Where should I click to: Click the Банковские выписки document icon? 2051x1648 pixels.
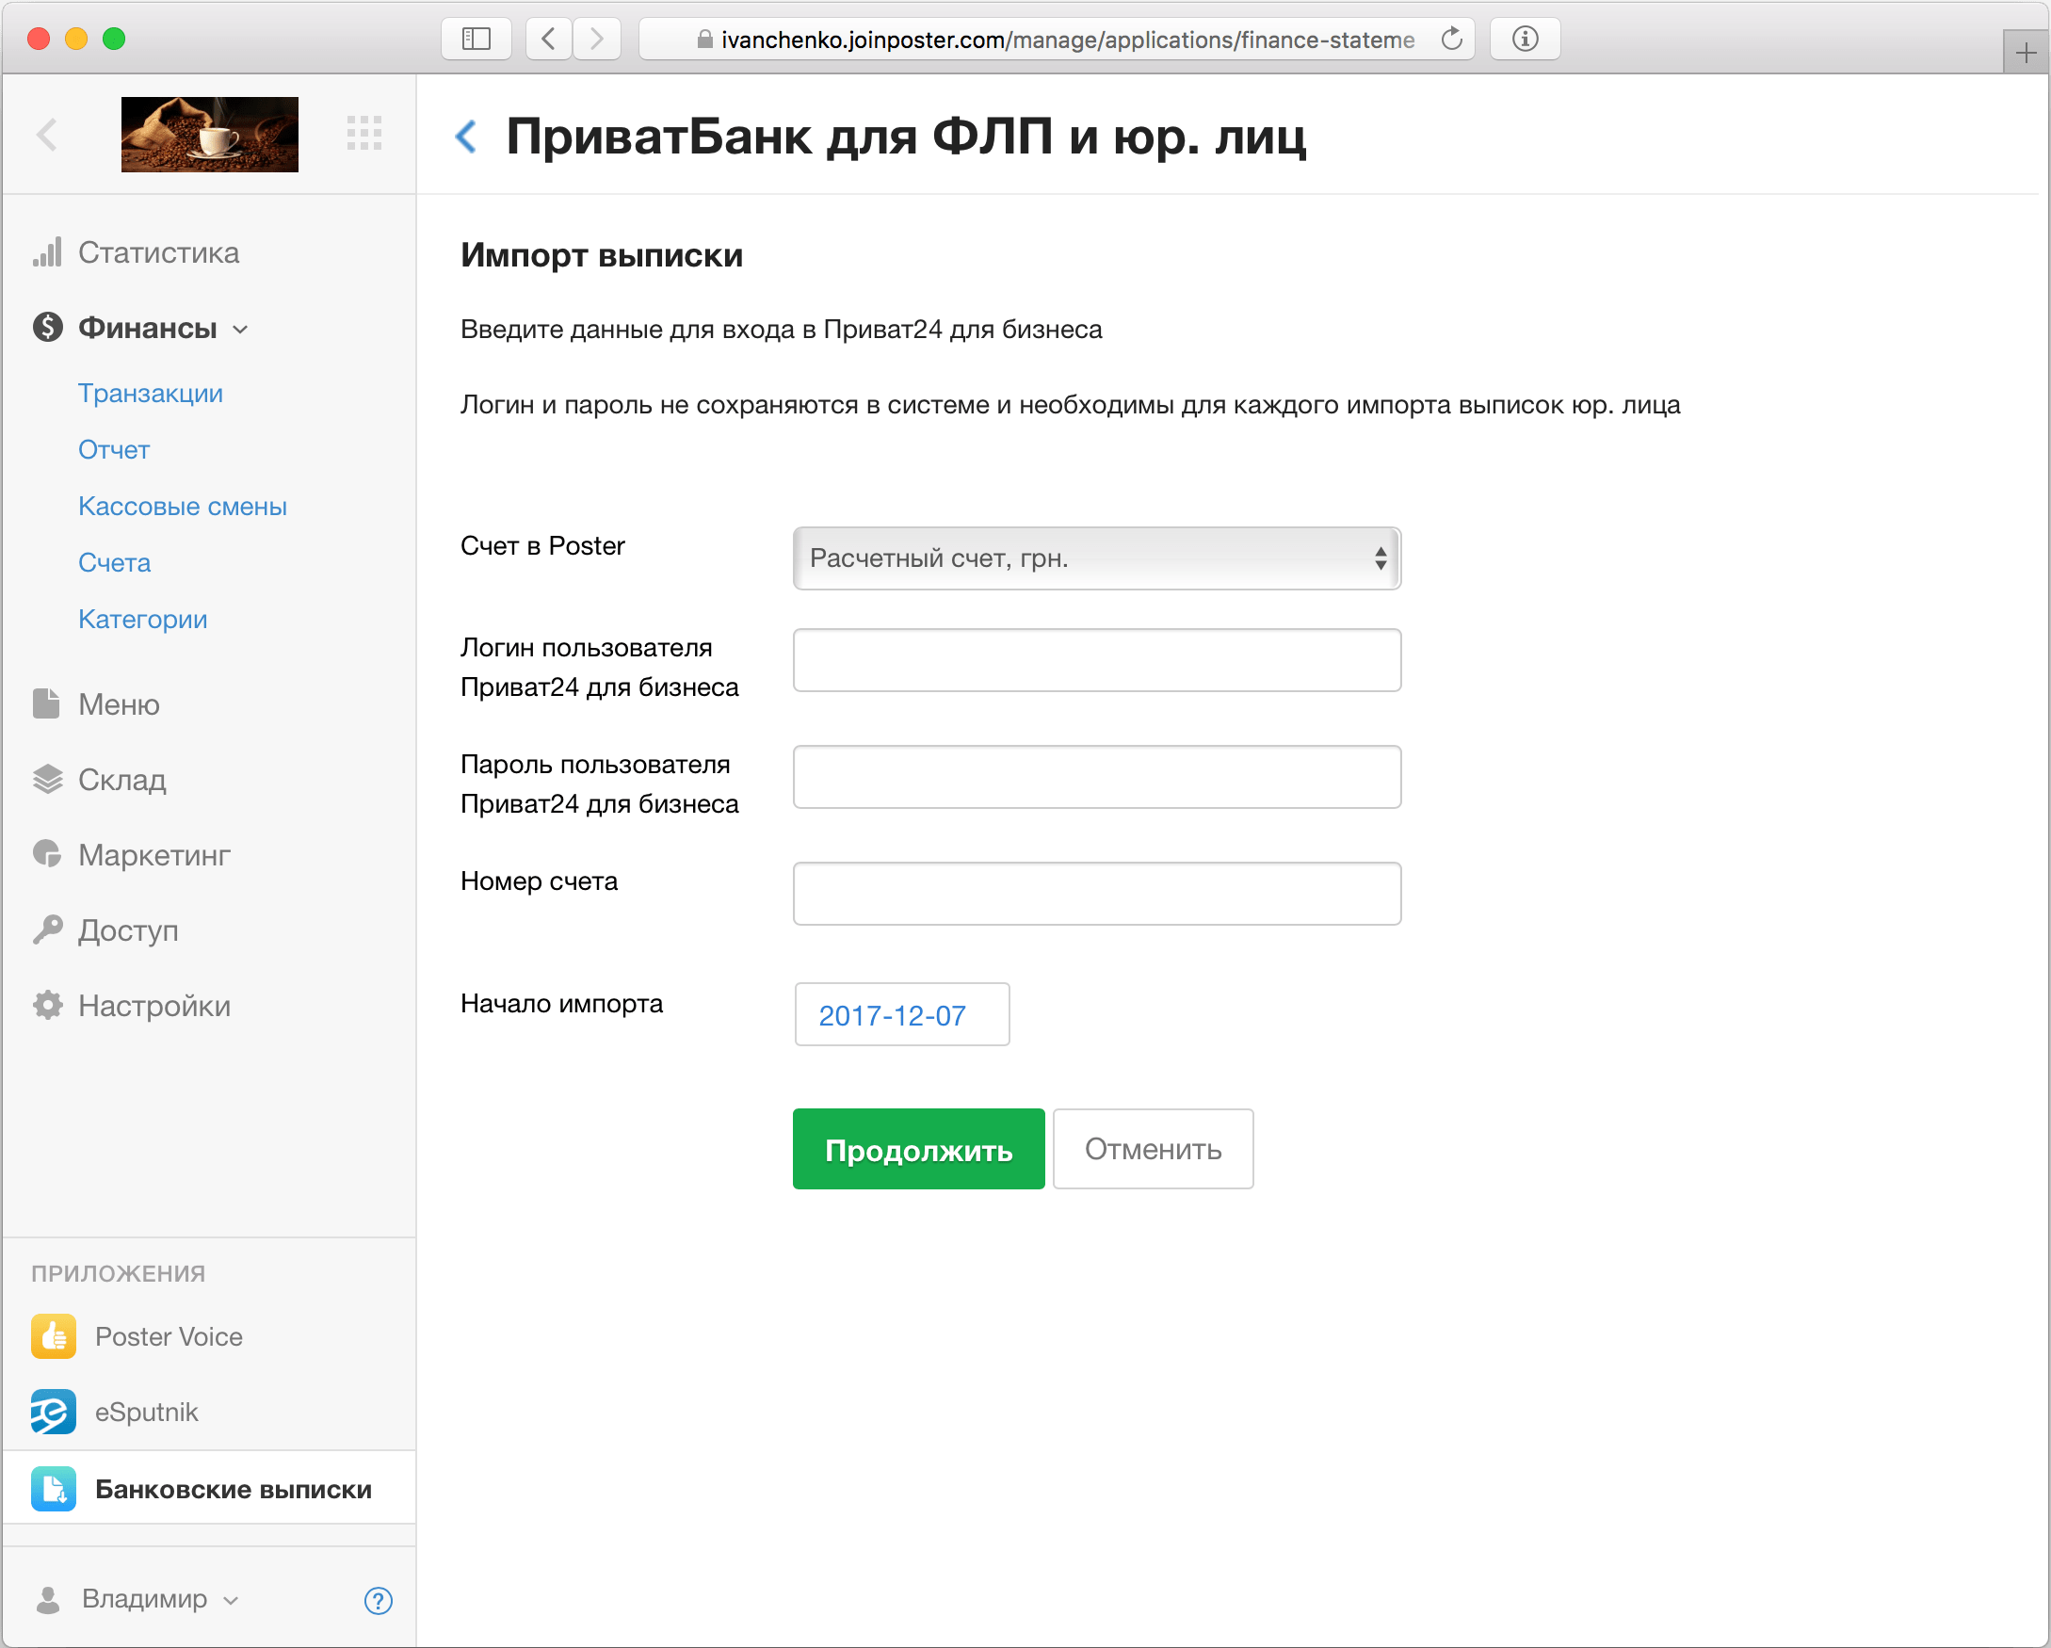point(54,1489)
